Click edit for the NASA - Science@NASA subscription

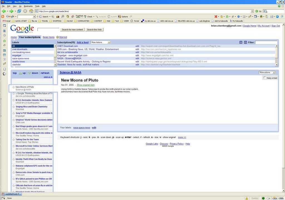coord(137,58)
